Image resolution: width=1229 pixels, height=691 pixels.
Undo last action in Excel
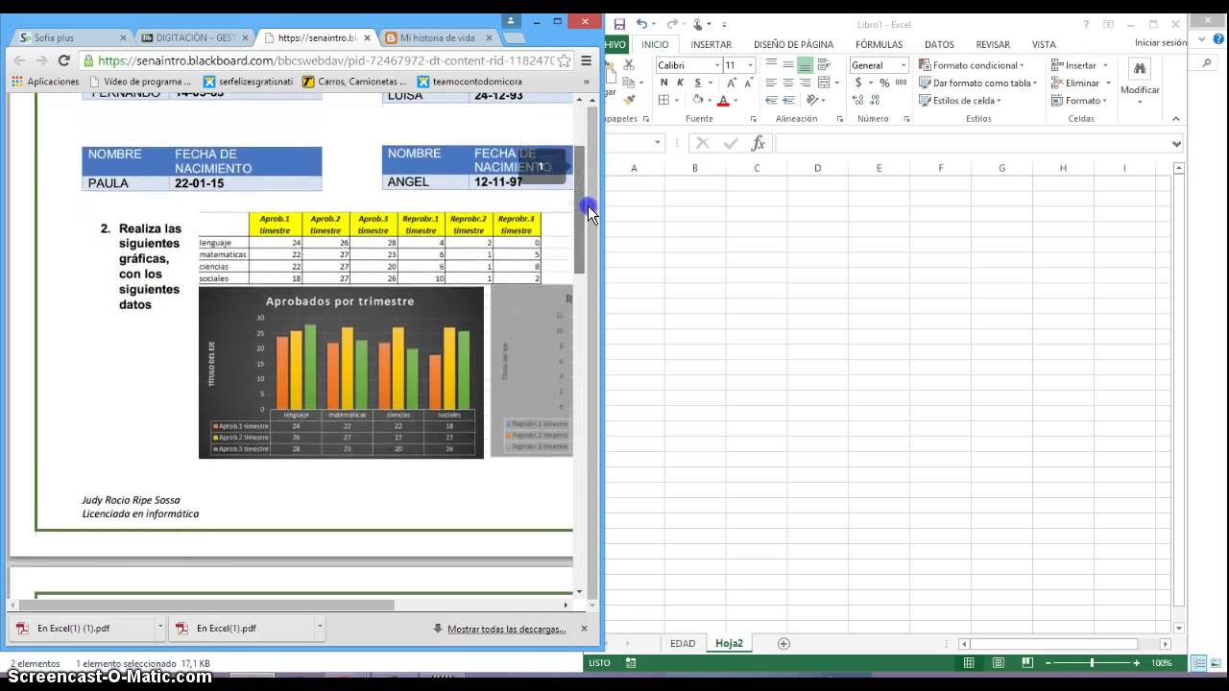tap(641, 24)
